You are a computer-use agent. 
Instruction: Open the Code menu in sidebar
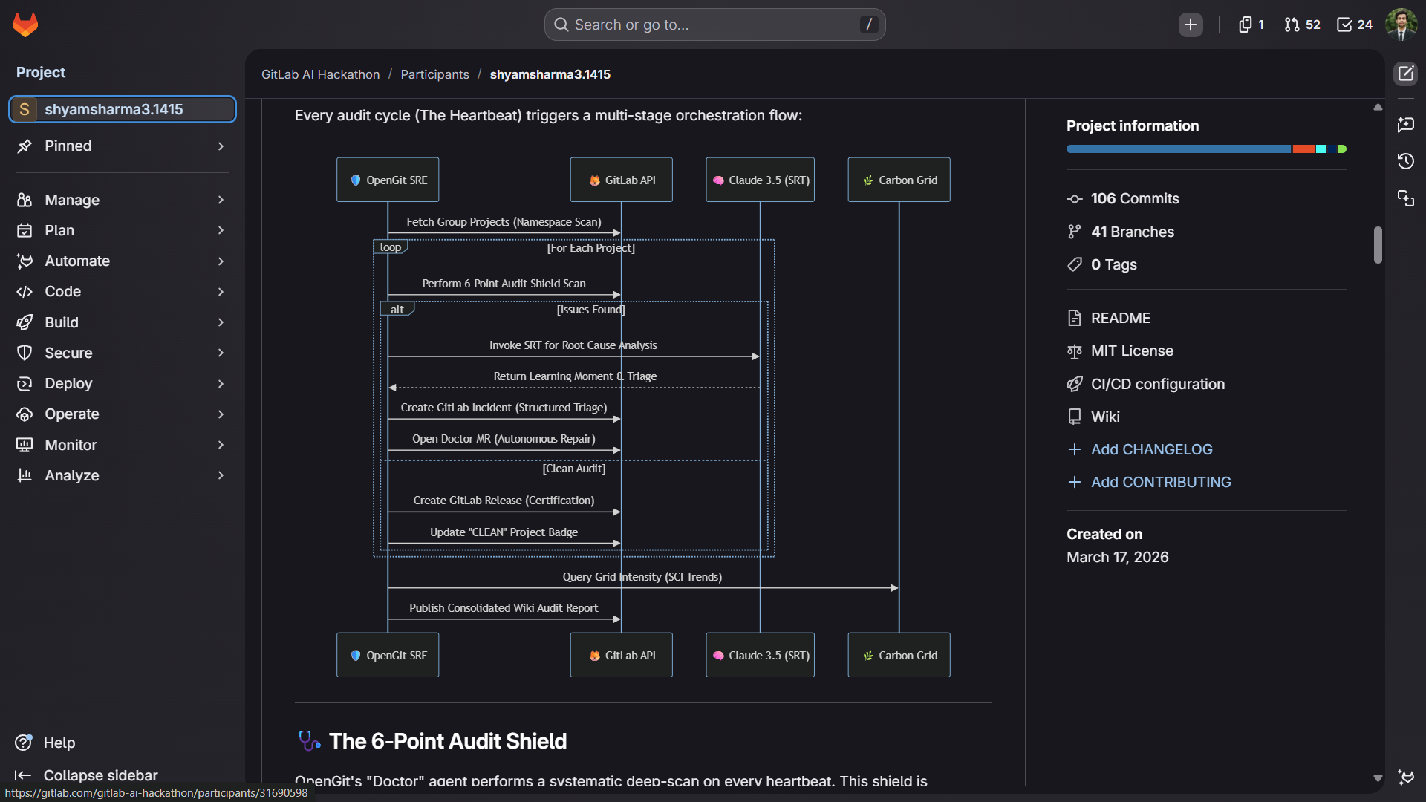coord(123,292)
